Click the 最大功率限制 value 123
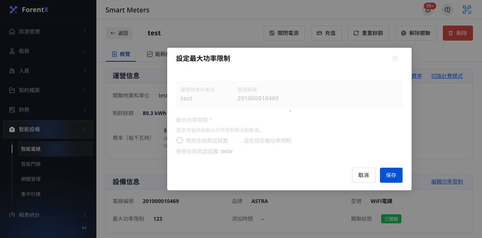Screen dimensions: 482x238 point(158,219)
